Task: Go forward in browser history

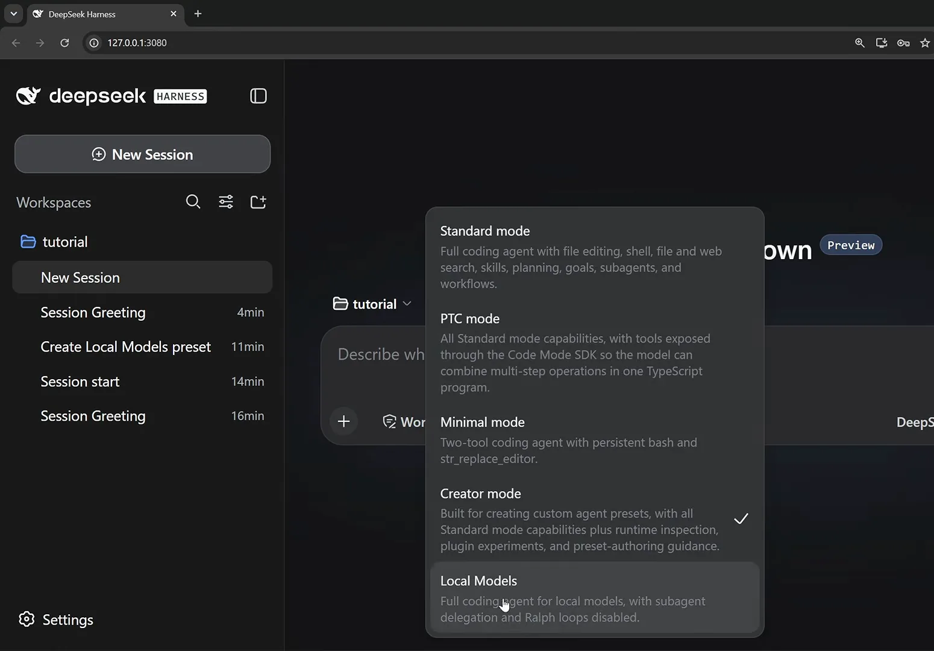Action: coord(40,43)
